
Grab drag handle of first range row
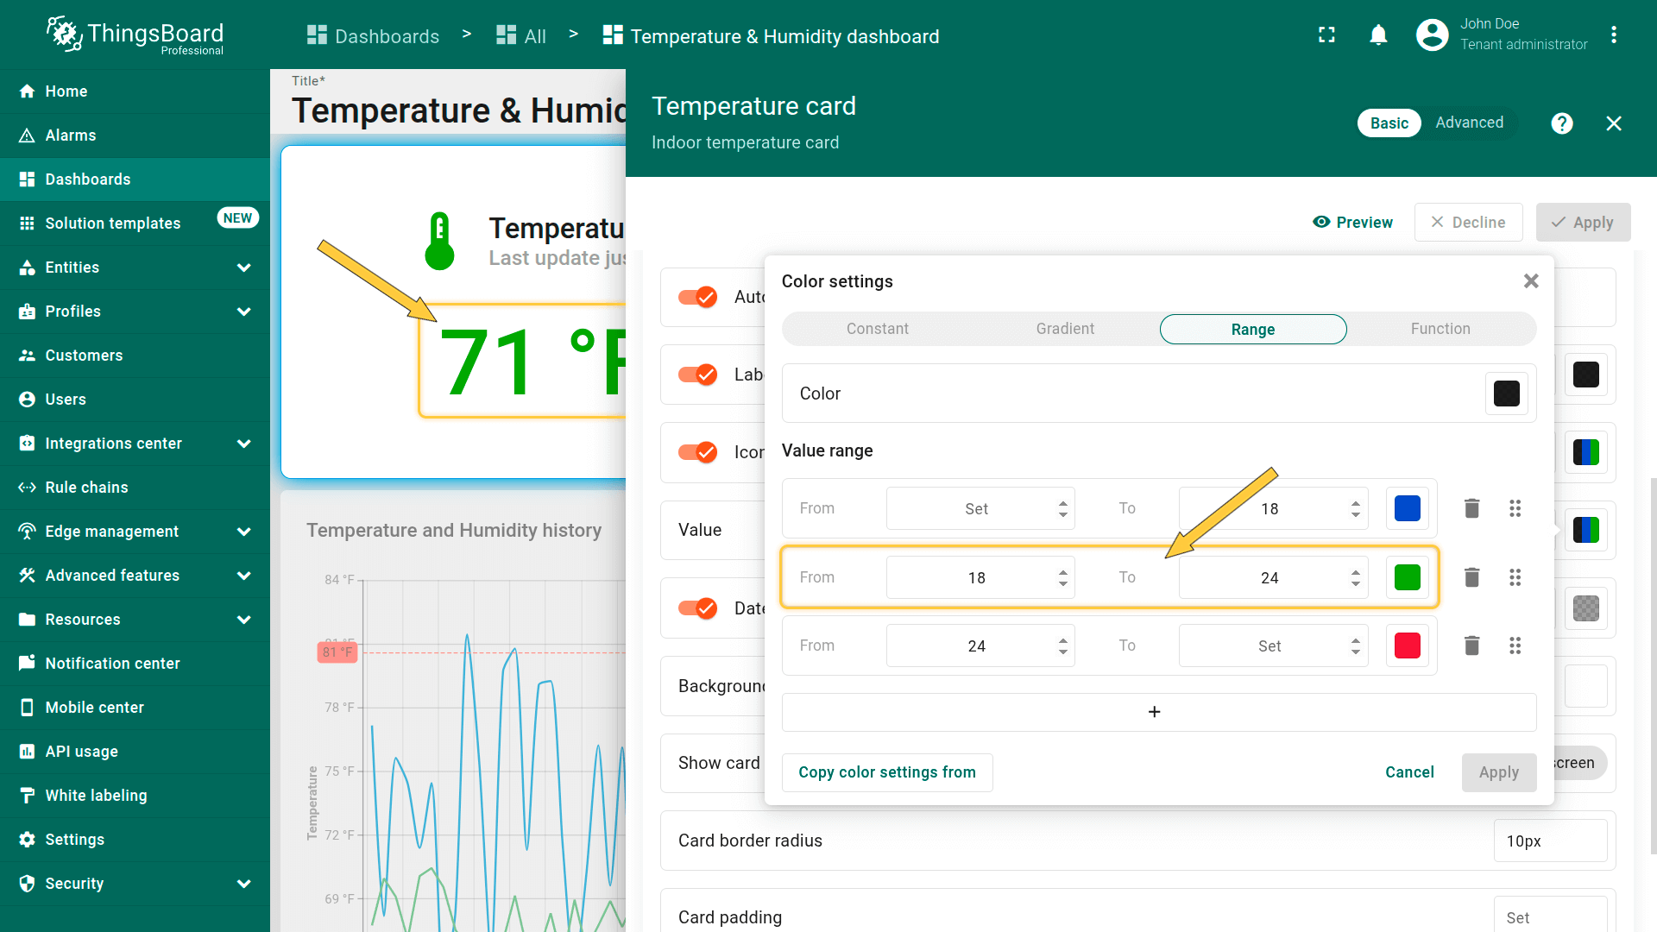click(x=1515, y=508)
